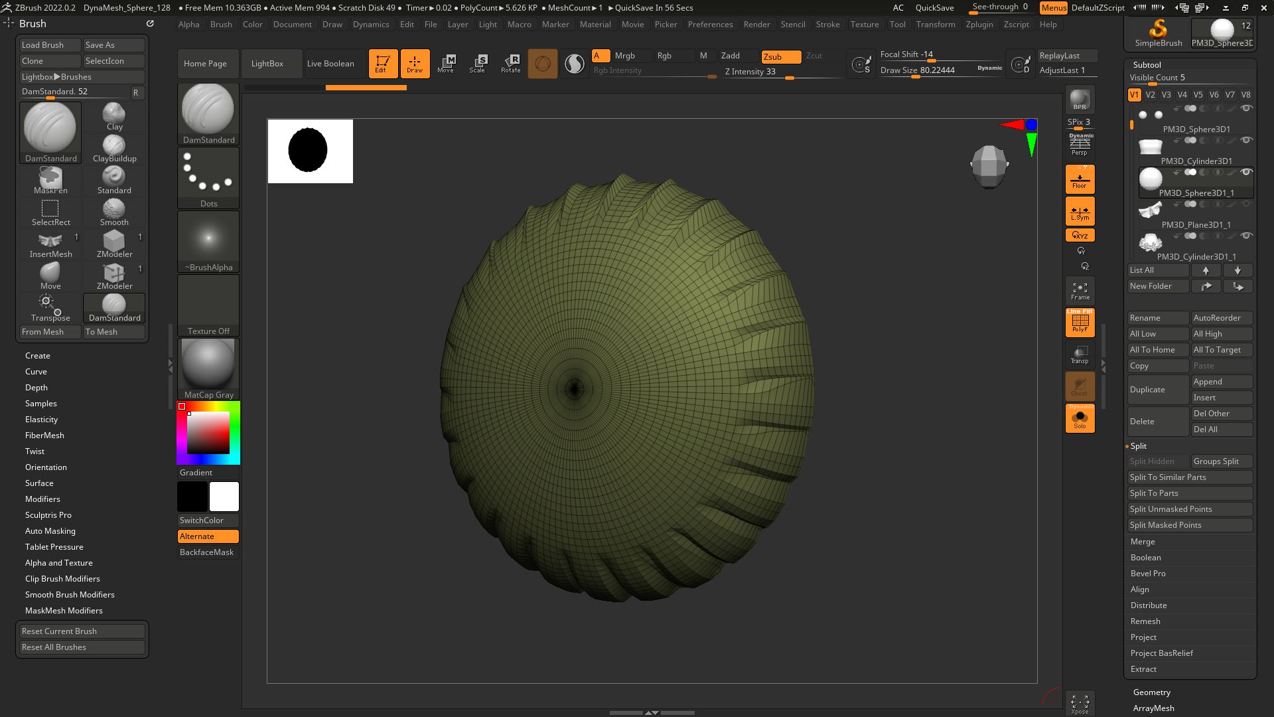Select the InsertMesh brush
The width and height of the screenshot is (1274, 717).
tap(50, 244)
